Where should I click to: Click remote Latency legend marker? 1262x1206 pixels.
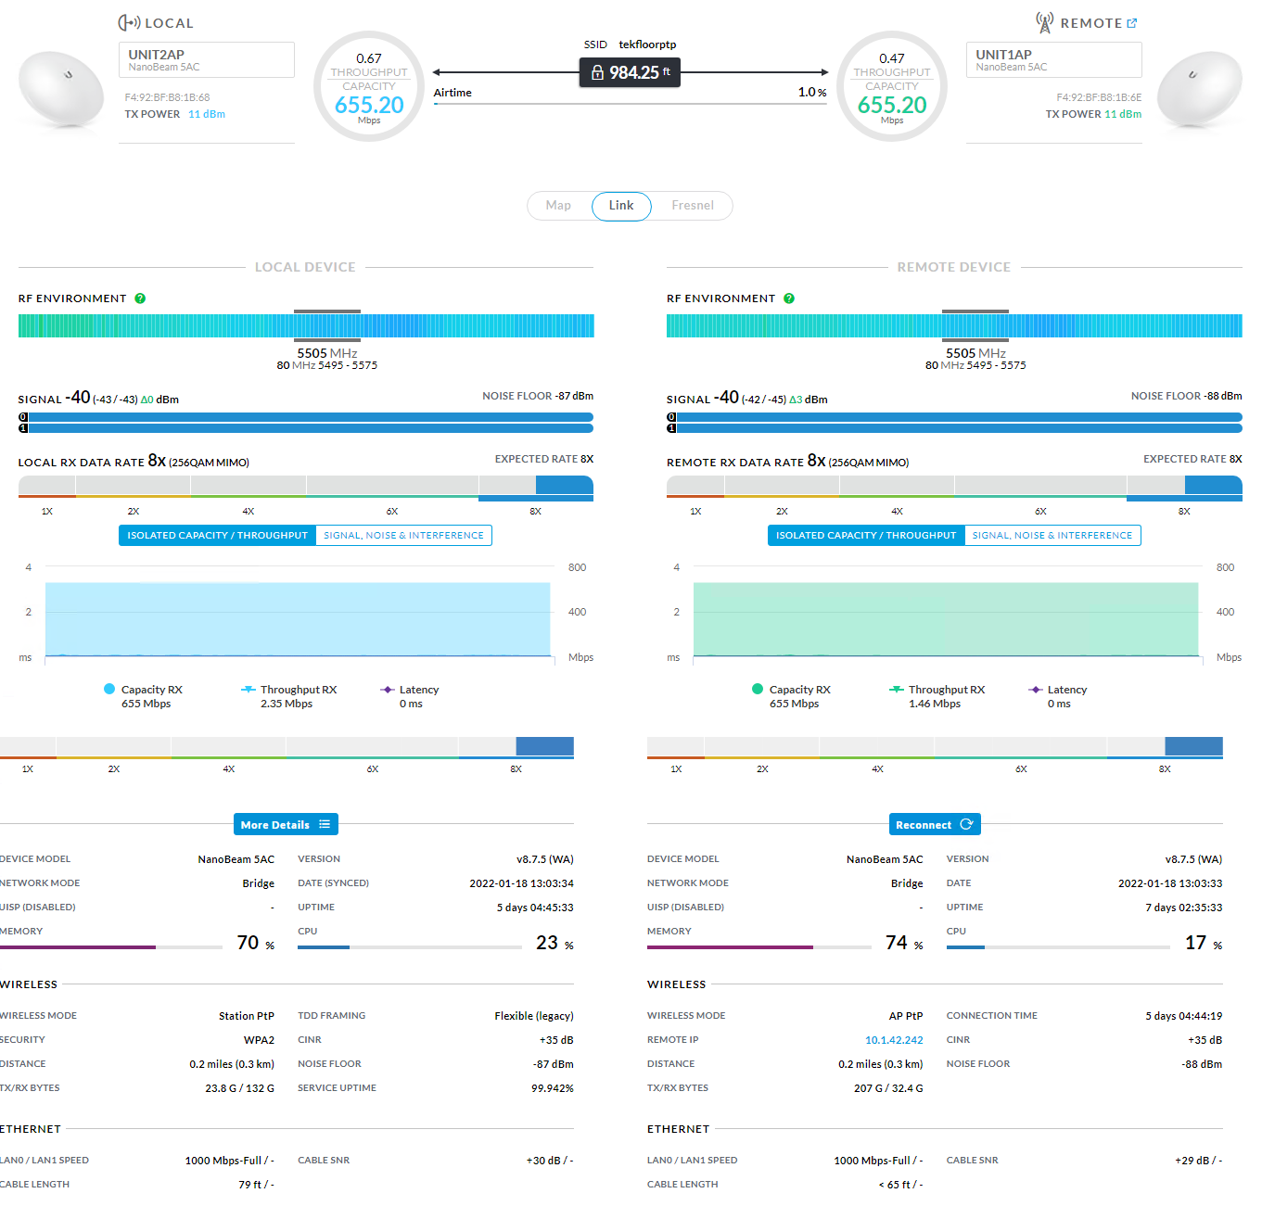click(1036, 689)
